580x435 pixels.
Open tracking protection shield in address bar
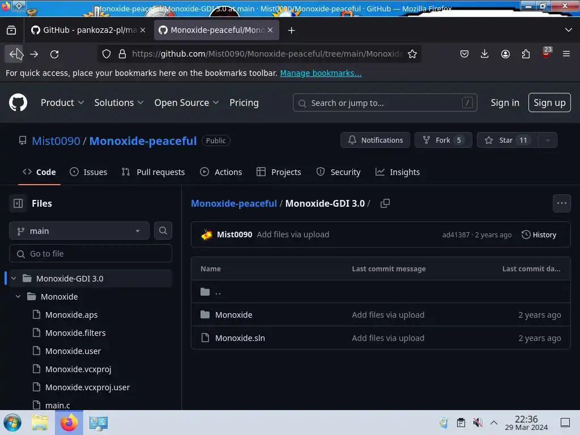[x=106, y=54]
